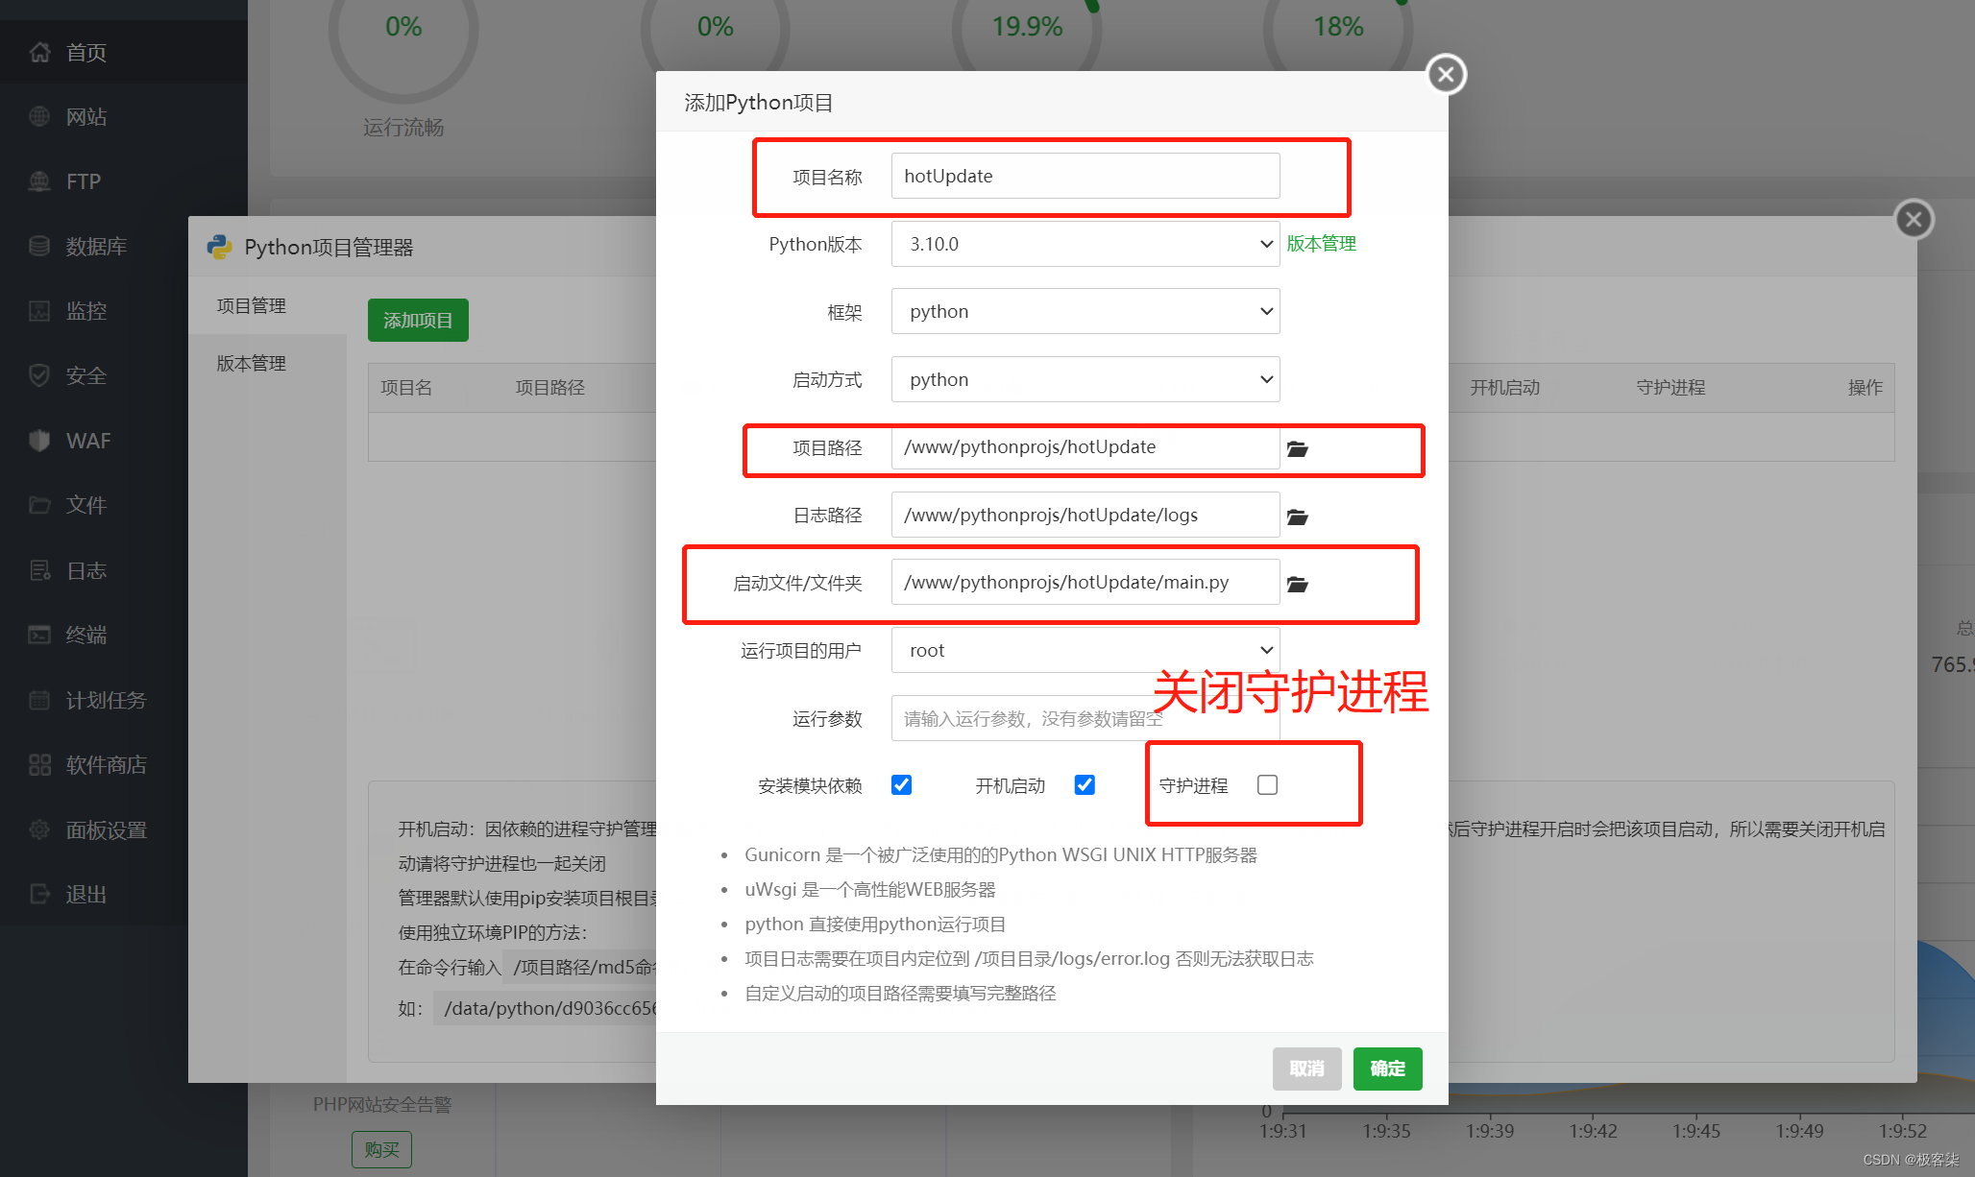Click the terminal icon in sidebar
The width and height of the screenshot is (1975, 1177).
click(x=39, y=635)
